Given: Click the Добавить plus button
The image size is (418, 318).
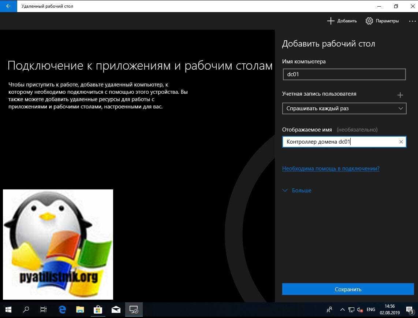Looking at the screenshot, I should point(342,21).
